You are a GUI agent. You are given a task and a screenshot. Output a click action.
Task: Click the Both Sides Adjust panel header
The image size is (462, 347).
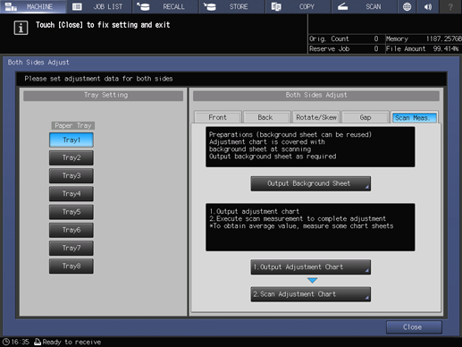316,95
